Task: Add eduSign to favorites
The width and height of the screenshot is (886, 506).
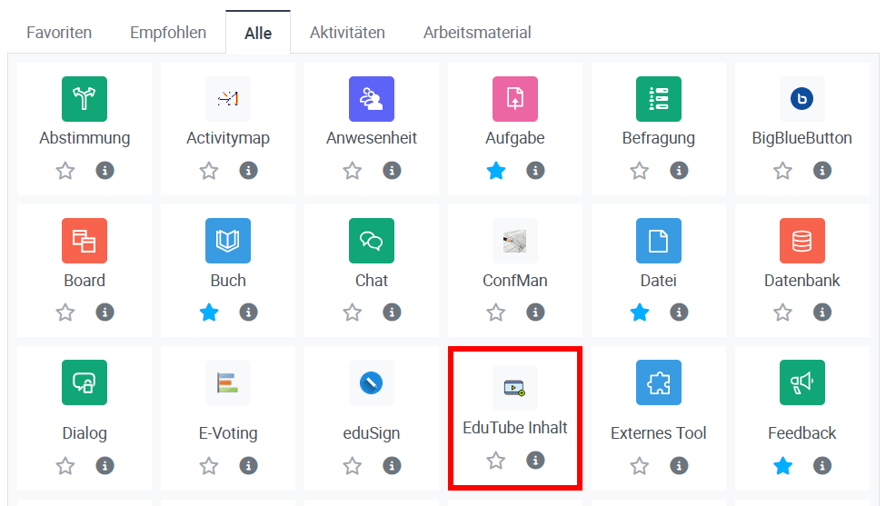Action: tap(352, 465)
